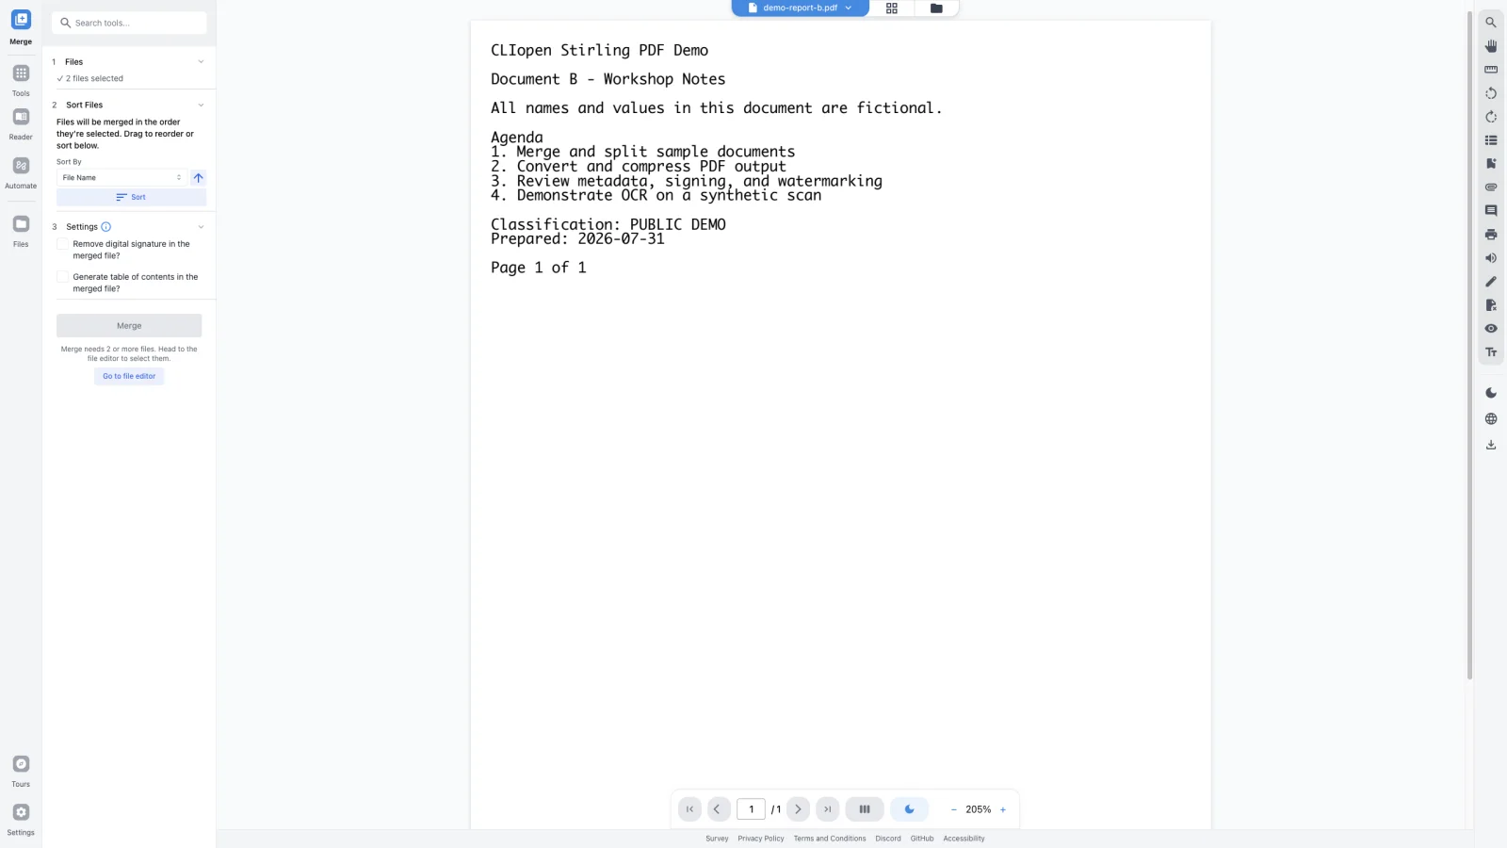The image size is (1507, 848).
Task: Click Go to file editor button
Action: (x=129, y=376)
